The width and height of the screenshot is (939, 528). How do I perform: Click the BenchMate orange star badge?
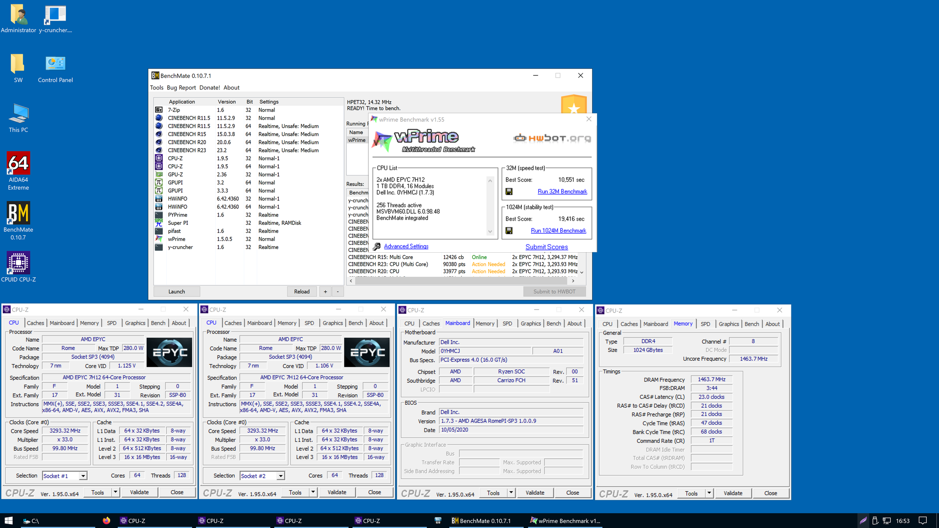pos(574,104)
